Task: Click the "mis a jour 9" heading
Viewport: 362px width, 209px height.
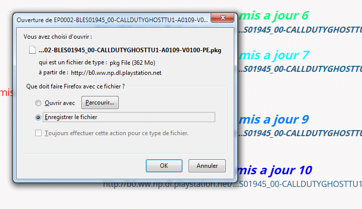Action: [x=274, y=120]
